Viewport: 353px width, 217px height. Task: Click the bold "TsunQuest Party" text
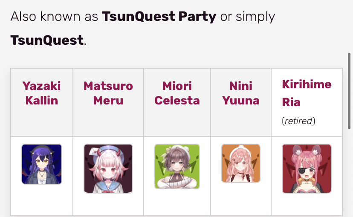click(x=159, y=17)
